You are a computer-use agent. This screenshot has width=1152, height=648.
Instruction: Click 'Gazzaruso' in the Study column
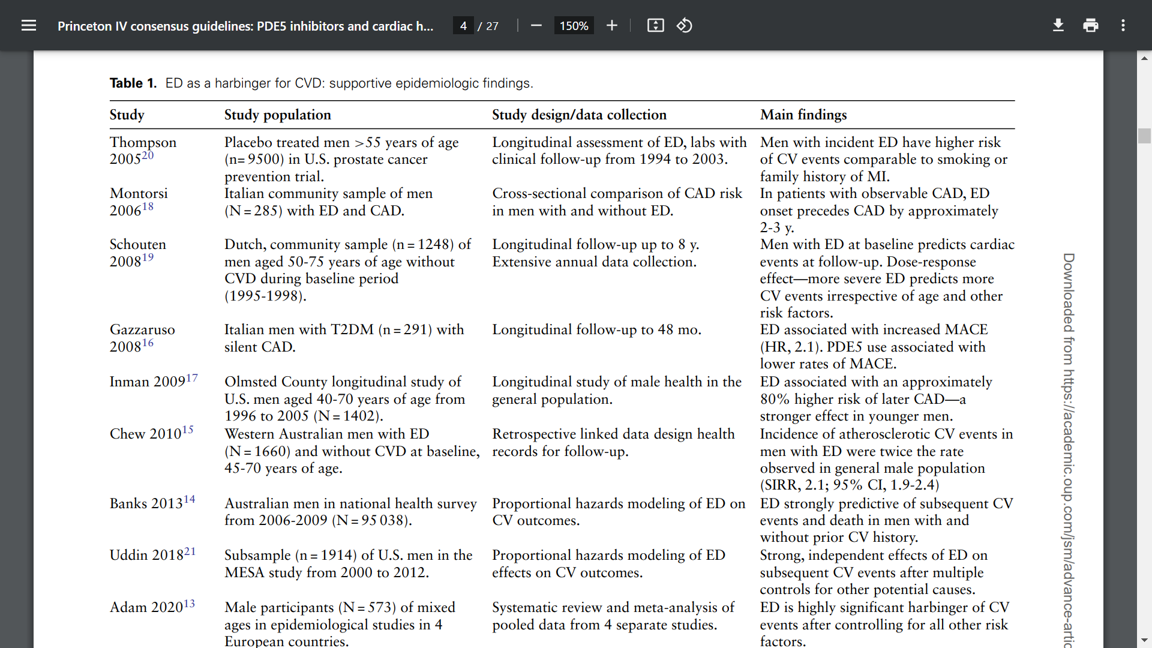(x=142, y=329)
